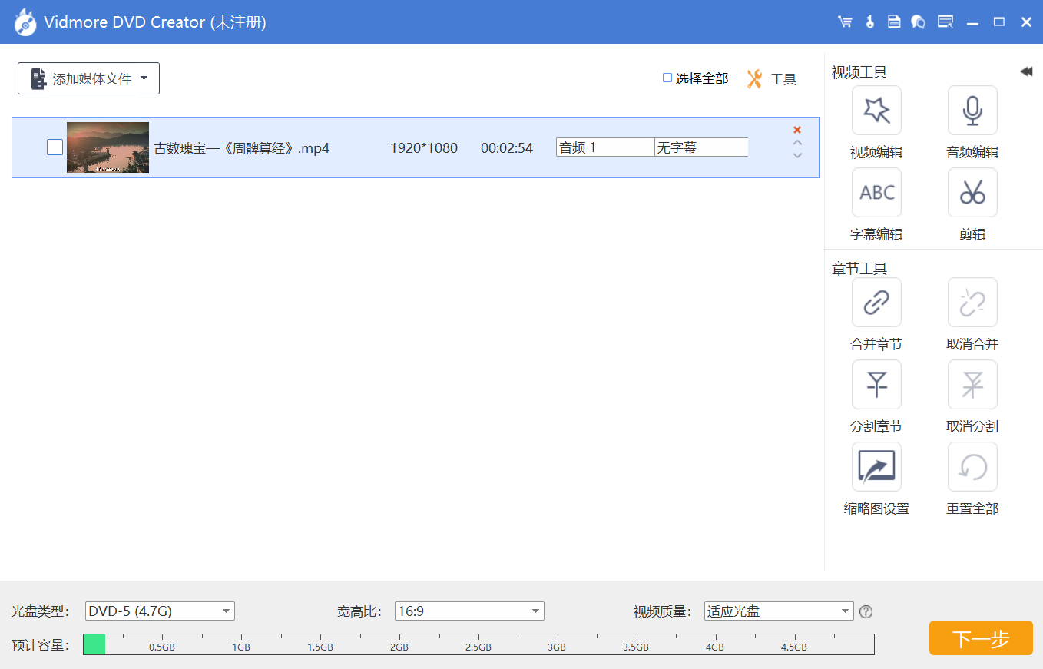Open the 宽高比 16:9 dropdown
The image size is (1043, 669).
[469, 611]
